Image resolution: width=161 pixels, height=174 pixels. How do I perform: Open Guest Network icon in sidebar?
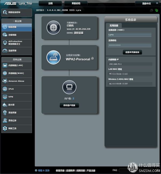pos(5,35)
